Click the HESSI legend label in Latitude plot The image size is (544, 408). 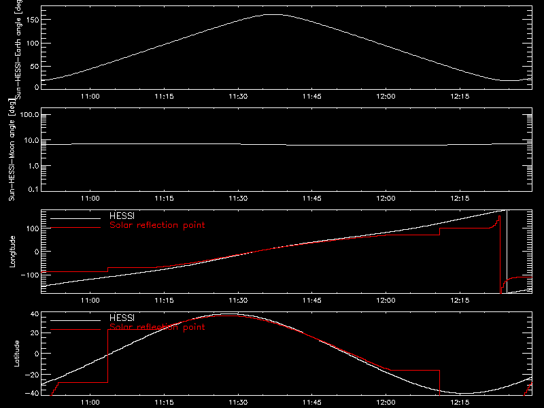pos(122,318)
